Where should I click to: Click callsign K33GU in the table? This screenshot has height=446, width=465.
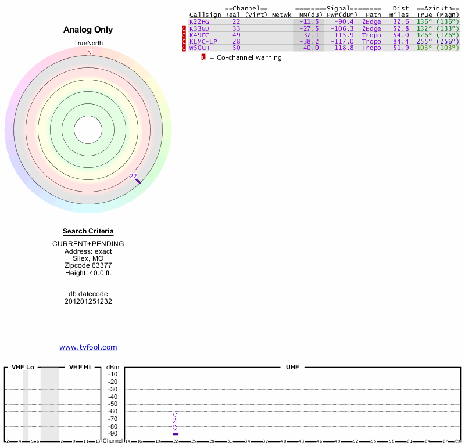click(x=199, y=28)
